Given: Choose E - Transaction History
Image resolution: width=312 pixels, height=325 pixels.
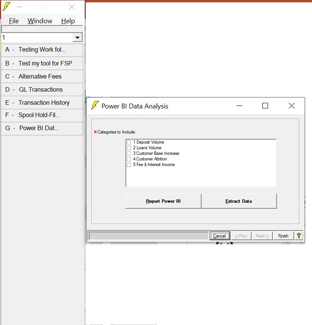Looking at the screenshot, I should point(42,102).
